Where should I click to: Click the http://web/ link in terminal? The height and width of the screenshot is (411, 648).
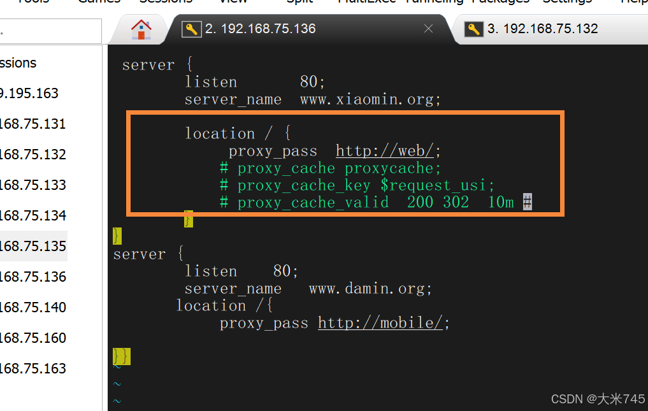[385, 151]
